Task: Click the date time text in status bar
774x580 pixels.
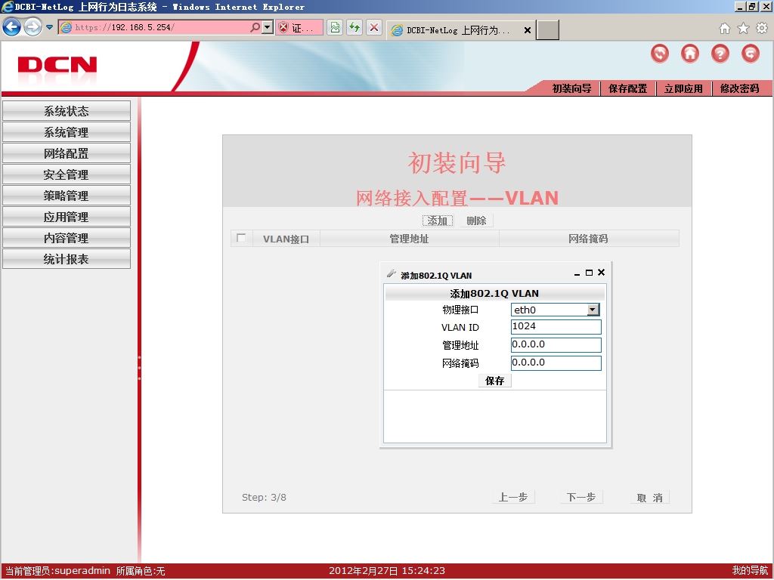Action: pyautogui.click(x=387, y=571)
